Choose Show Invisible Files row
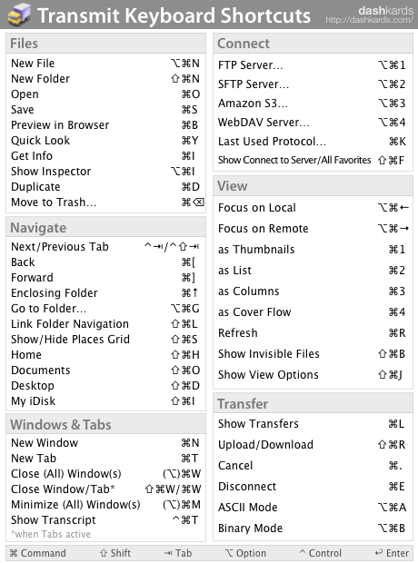The width and height of the screenshot is (418, 563). (313, 353)
